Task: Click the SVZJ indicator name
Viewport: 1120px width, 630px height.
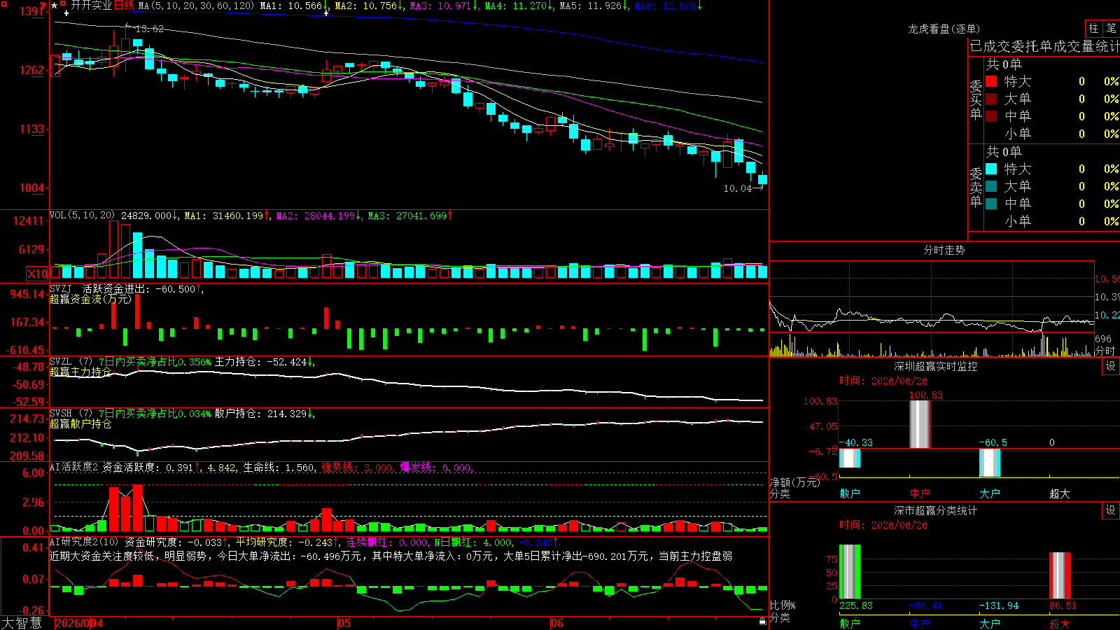Action: tap(61, 288)
